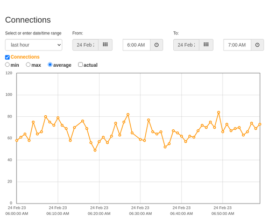Click the To date field '24 Feb'
This screenshot has width=269, height=217.
coord(186,45)
